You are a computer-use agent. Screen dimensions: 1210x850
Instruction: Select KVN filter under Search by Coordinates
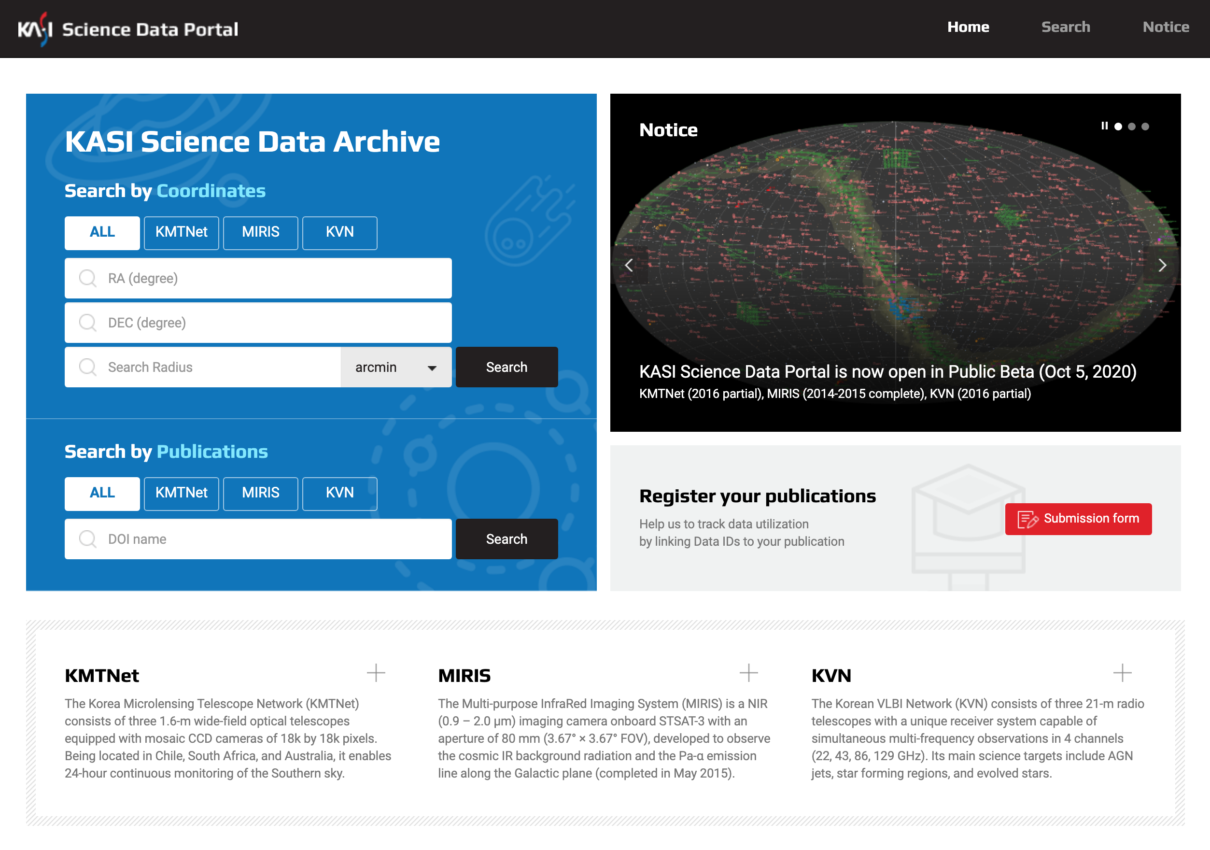[339, 232]
